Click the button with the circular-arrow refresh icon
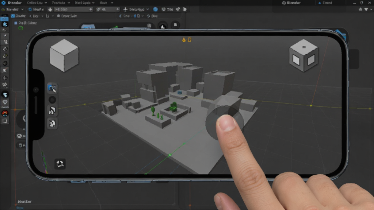 pyautogui.click(x=152, y=16)
